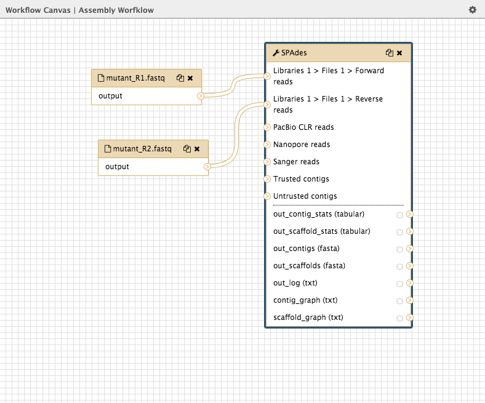
Task: Duplicate the mutant_R2.fastq node
Action: point(187,149)
